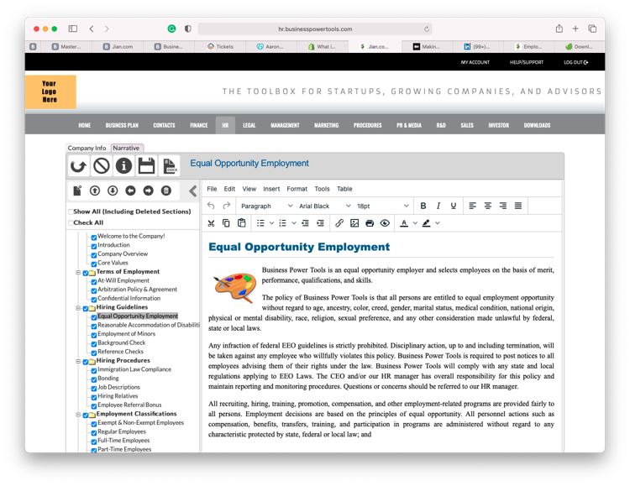Add new section page icon
Viewport: 630px width, 486px height.
click(77, 191)
